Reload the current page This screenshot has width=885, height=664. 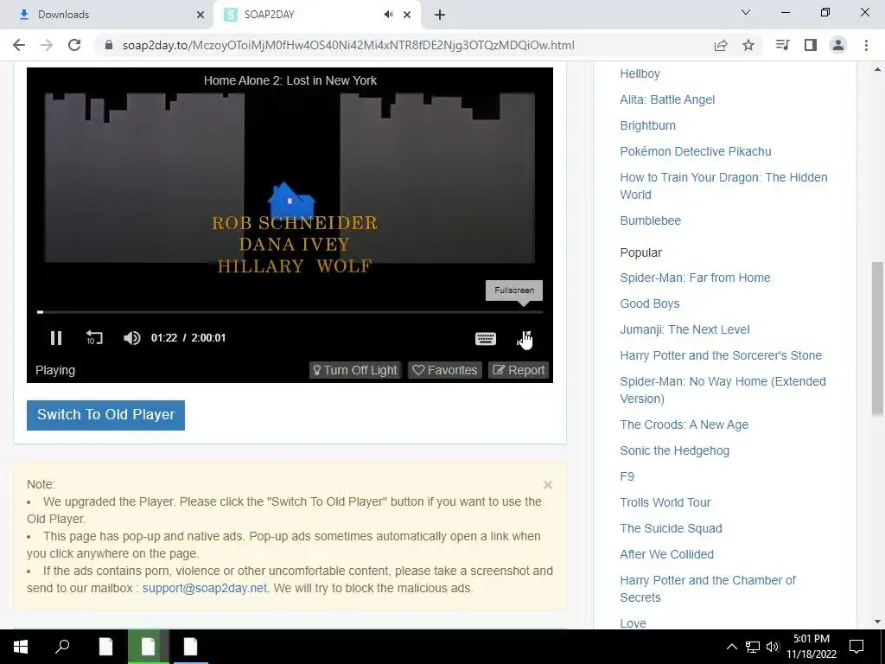click(74, 45)
